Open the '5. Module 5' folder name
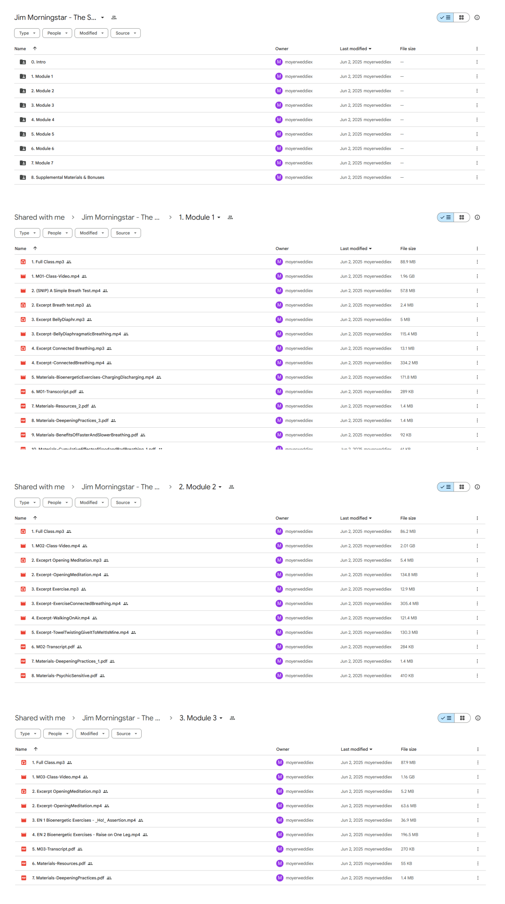Viewport: 505px width, 904px height. (42, 134)
